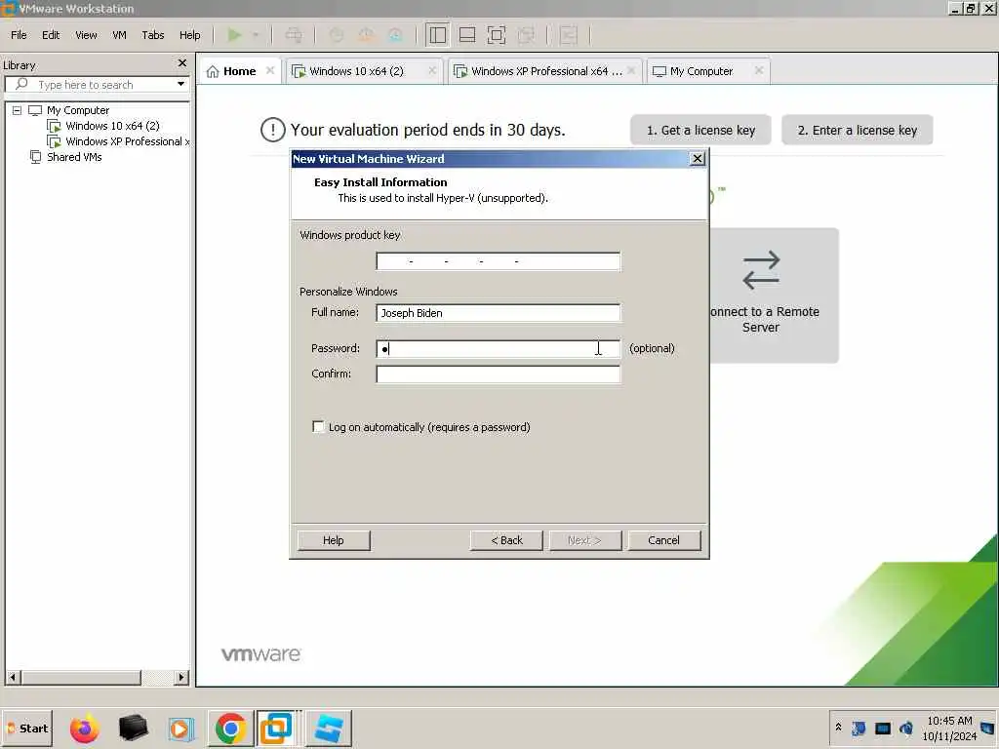The height and width of the screenshot is (749, 999).
Task: Click the Full name field
Action: click(498, 313)
